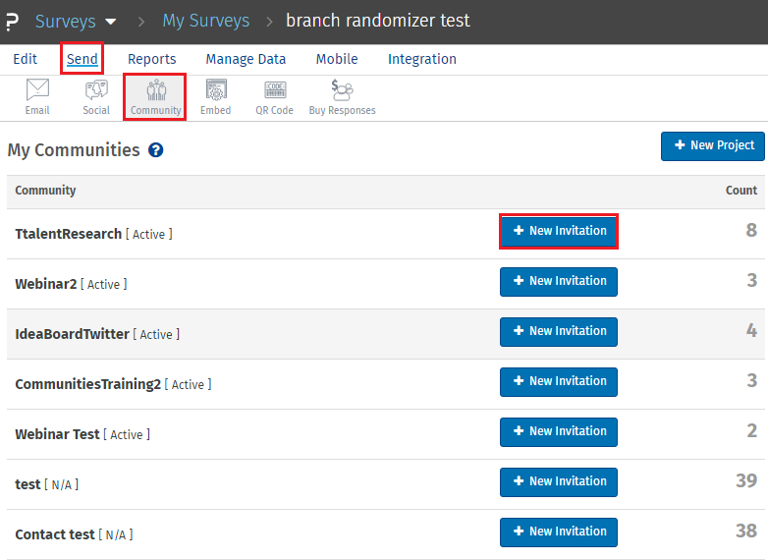Screen dimensions: 768x560
Task: Open the Reports tab
Action: tap(151, 59)
